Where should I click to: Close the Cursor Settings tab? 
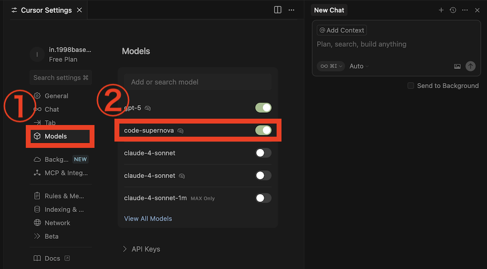tap(79, 10)
